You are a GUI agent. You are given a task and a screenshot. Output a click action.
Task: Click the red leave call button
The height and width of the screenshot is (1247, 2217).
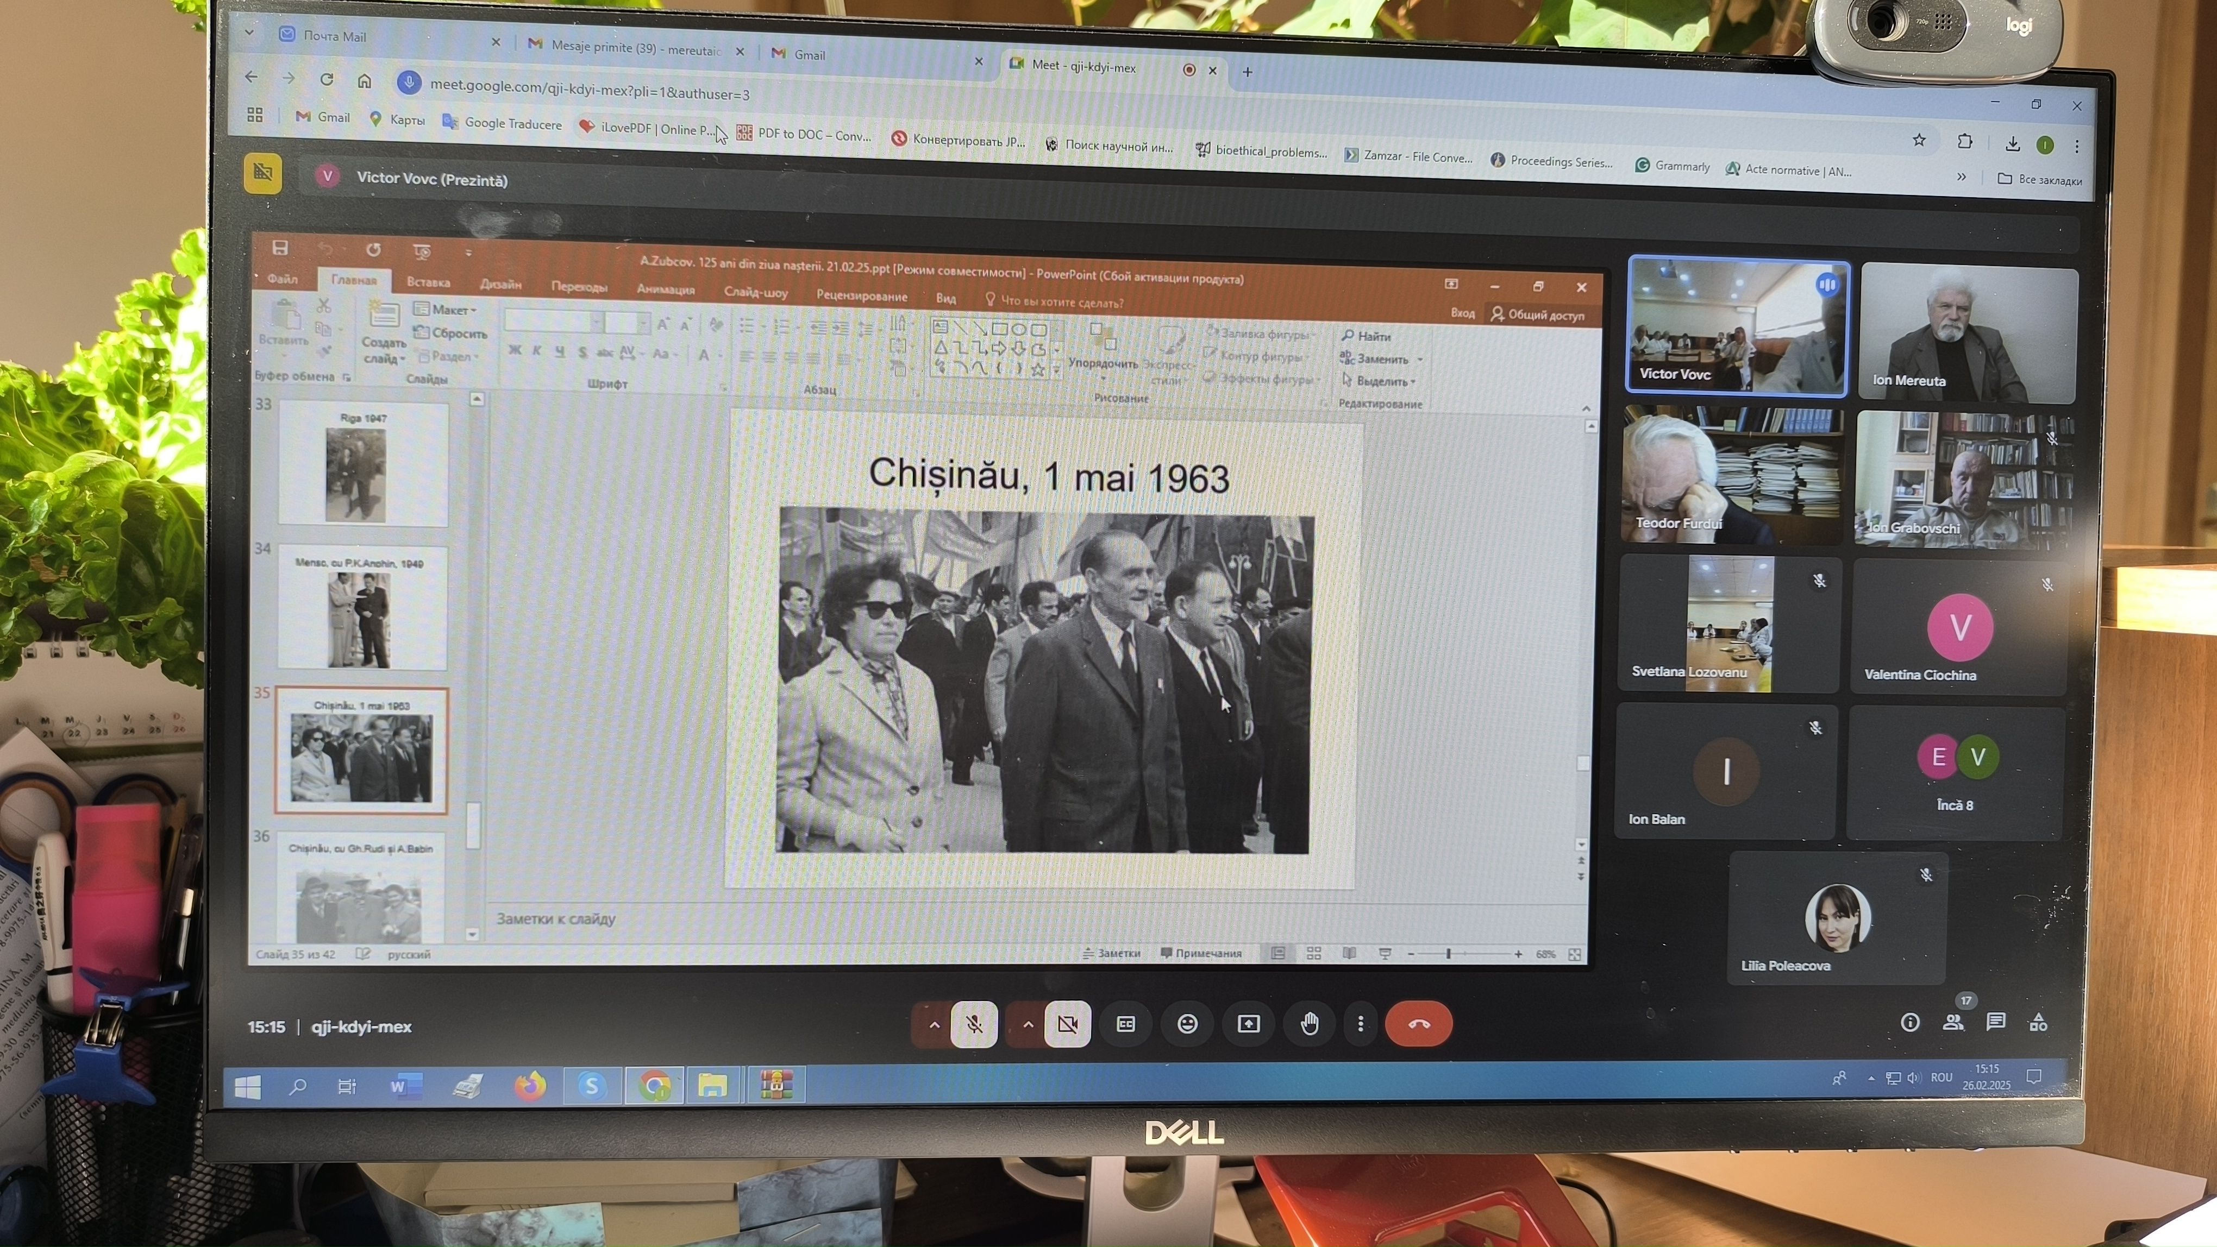pyautogui.click(x=1418, y=1023)
